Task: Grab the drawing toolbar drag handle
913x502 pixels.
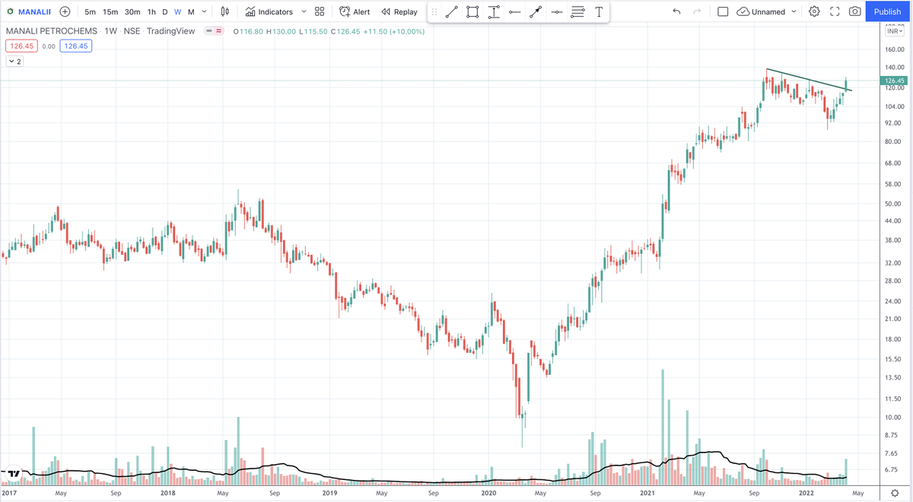Action: [x=434, y=11]
